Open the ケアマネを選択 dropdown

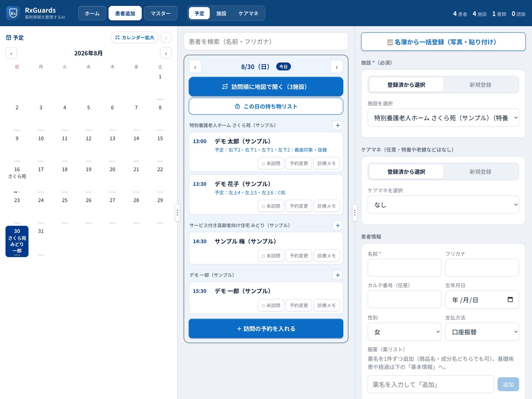pyautogui.click(x=443, y=205)
